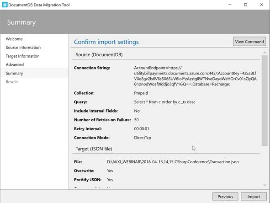Click the 'File:' label
The image size is (270, 203).
tap(78, 162)
